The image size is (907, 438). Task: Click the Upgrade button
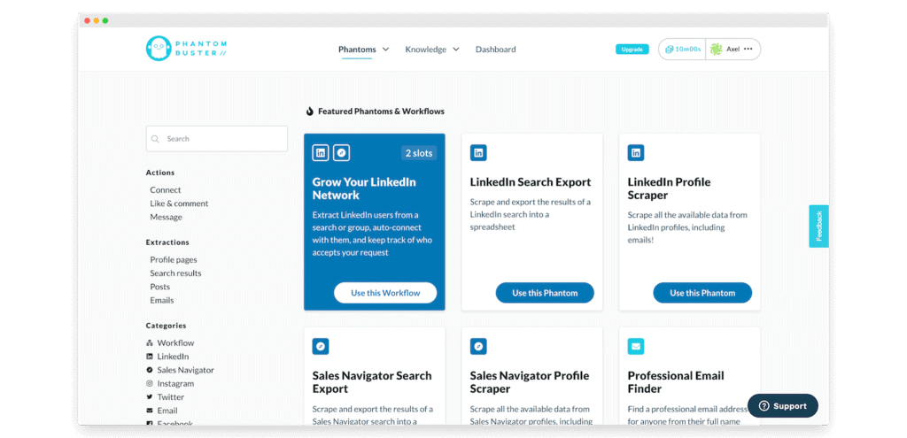click(632, 50)
